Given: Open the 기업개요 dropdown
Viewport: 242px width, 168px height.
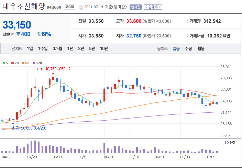Looking at the screenshot, I should [x=153, y=7].
